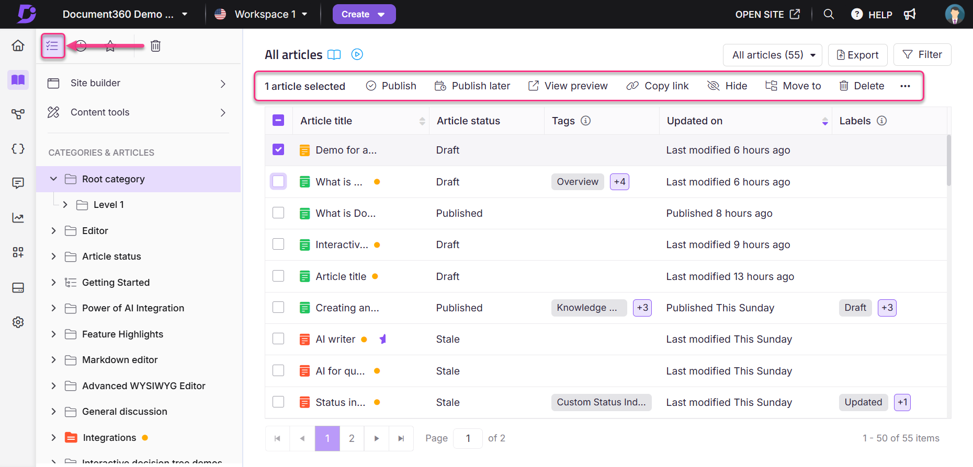
Task: Open the book guide icon beside All articles
Action: click(334, 54)
